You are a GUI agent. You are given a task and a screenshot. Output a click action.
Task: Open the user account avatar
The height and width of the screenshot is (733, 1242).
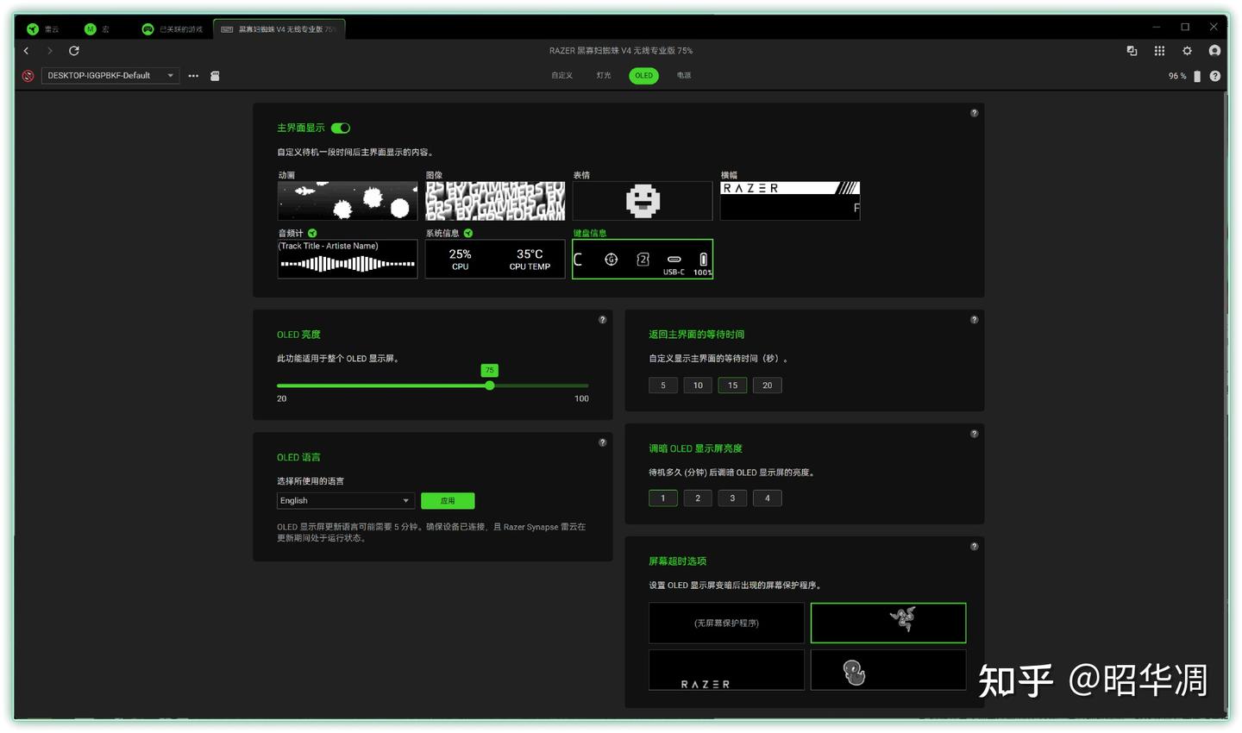point(1214,51)
